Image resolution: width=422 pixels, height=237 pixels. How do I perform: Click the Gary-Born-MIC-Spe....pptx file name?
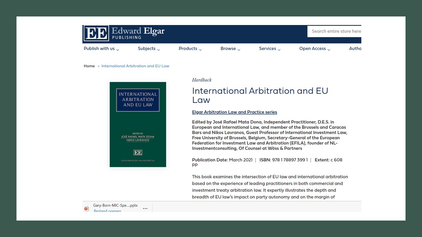click(x=115, y=205)
